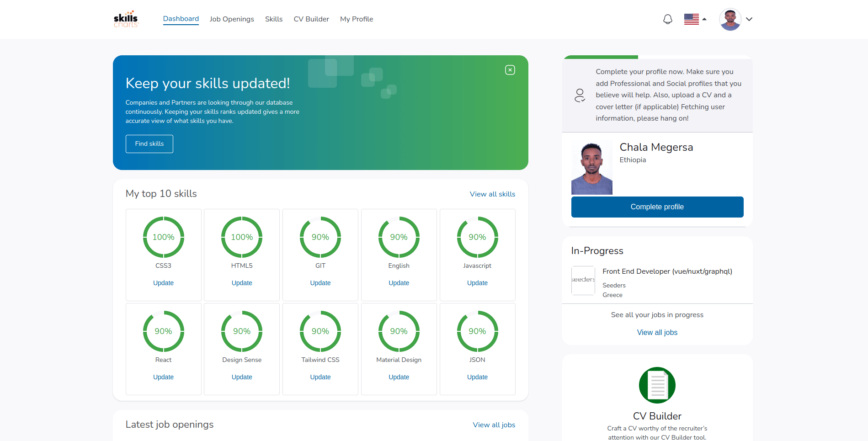Open the account menu chevron
This screenshot has height=441, width=868.
(749, 19)
